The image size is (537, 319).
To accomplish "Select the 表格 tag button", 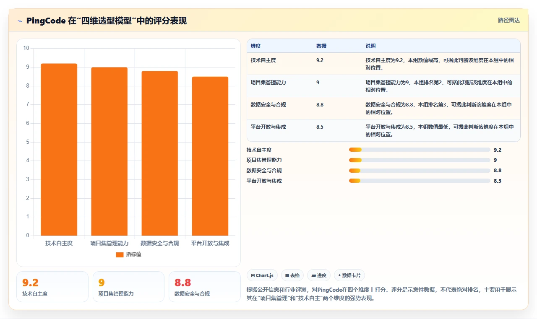I will coord(292,275).
